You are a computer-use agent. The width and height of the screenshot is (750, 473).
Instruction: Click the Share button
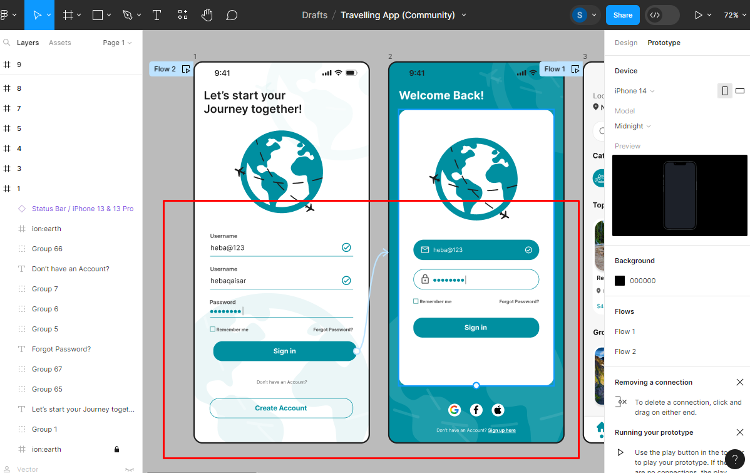coord(623,15)
